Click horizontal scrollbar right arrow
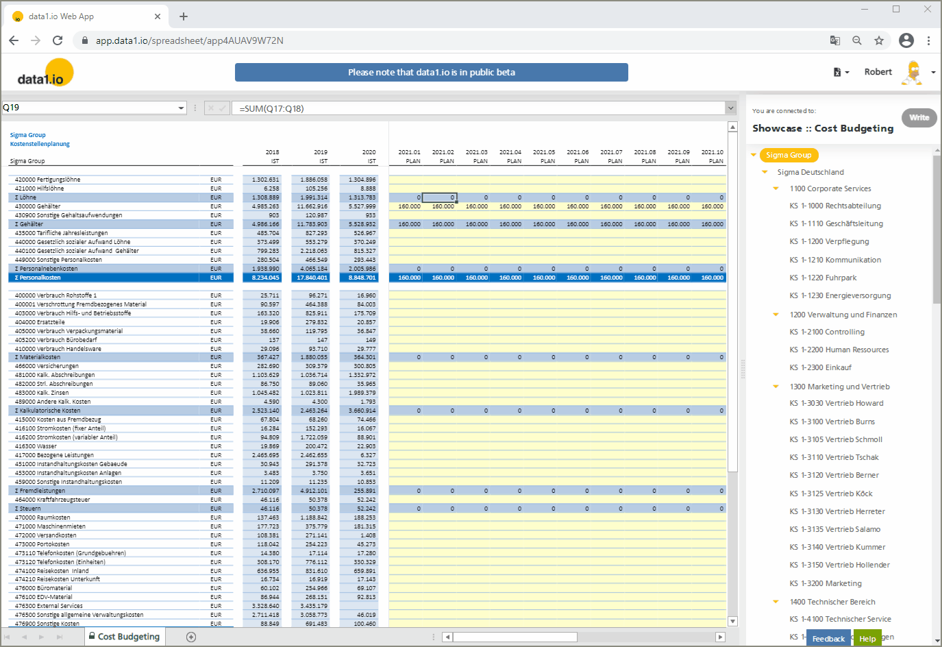Screen dimensions: 942x647 click(720, 637)
